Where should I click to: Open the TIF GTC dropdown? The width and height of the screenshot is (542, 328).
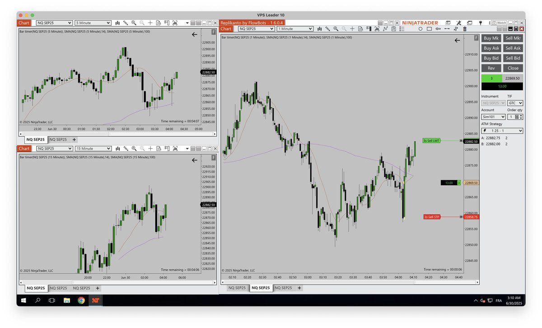tap(515, 103)
